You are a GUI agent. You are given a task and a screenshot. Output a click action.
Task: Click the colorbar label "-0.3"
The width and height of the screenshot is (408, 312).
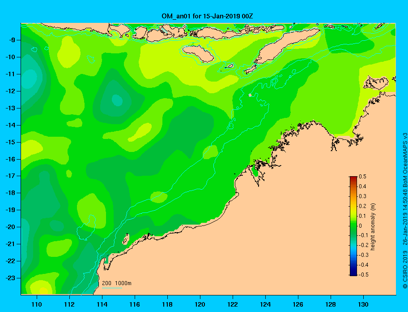tap(363, 255)
